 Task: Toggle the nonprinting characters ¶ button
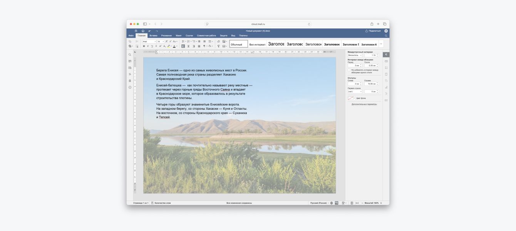coord(204,46)
